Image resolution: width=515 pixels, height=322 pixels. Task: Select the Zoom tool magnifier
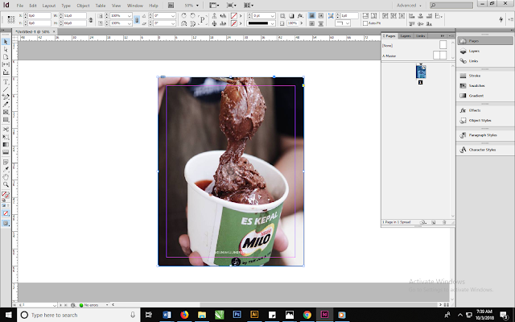coord(6,184)
